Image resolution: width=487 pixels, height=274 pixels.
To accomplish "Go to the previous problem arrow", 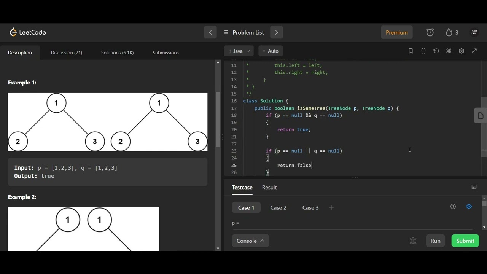I will click(x=210, y=32).
